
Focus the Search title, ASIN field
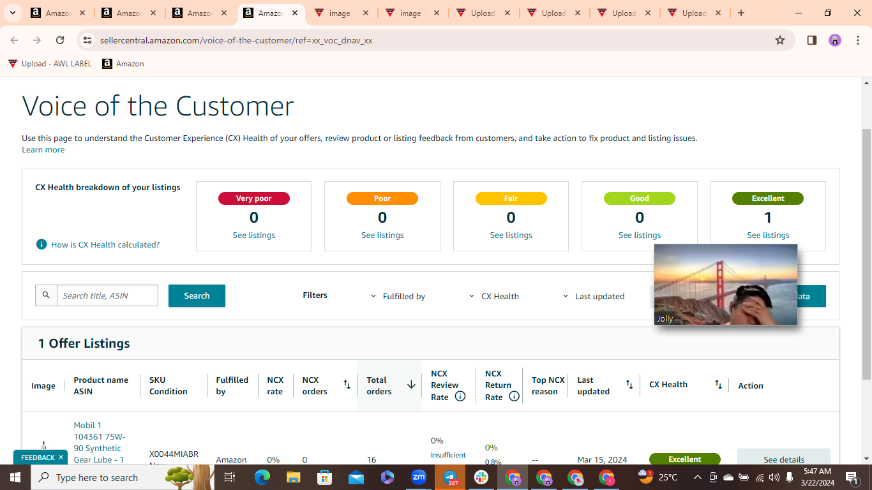click(x=107, y=295)
